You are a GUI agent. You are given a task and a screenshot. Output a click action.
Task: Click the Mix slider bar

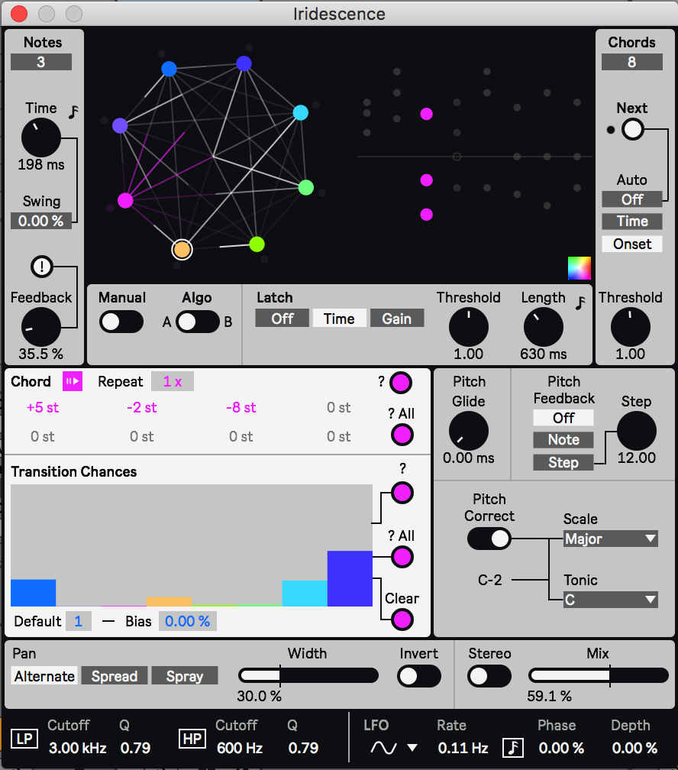pos(598,675)
